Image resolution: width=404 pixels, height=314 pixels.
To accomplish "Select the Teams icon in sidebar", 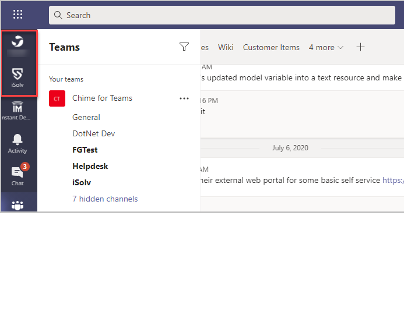I will (17, 206).
